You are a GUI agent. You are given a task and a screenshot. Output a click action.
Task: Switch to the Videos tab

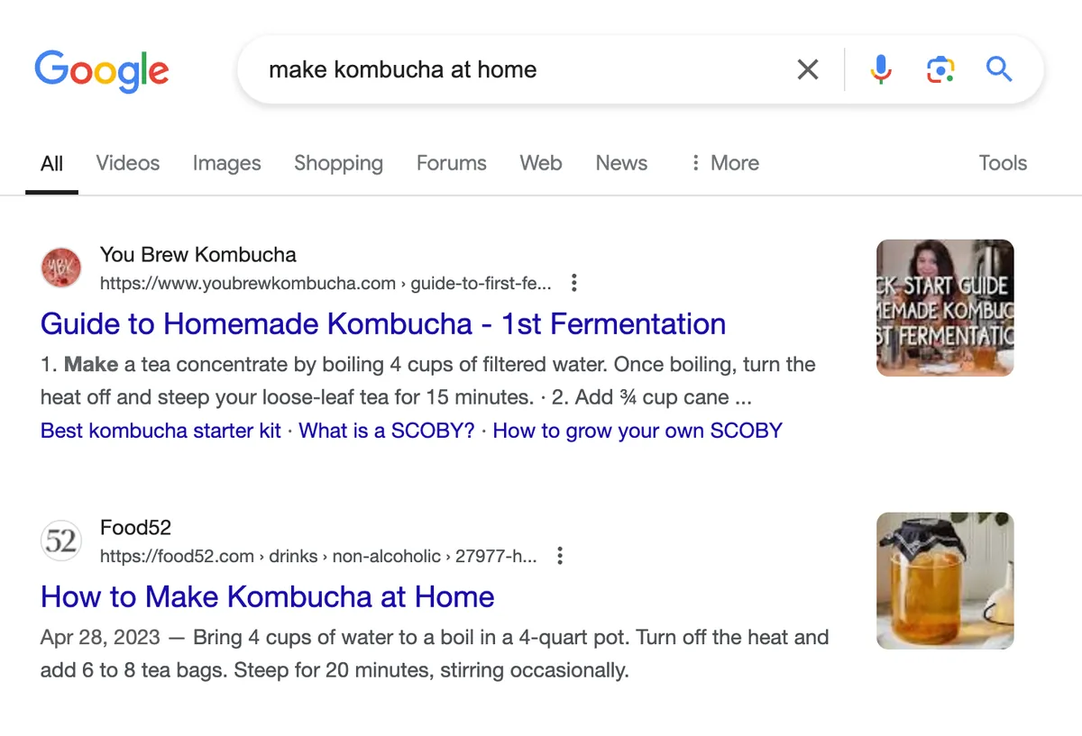click(128, 163)
